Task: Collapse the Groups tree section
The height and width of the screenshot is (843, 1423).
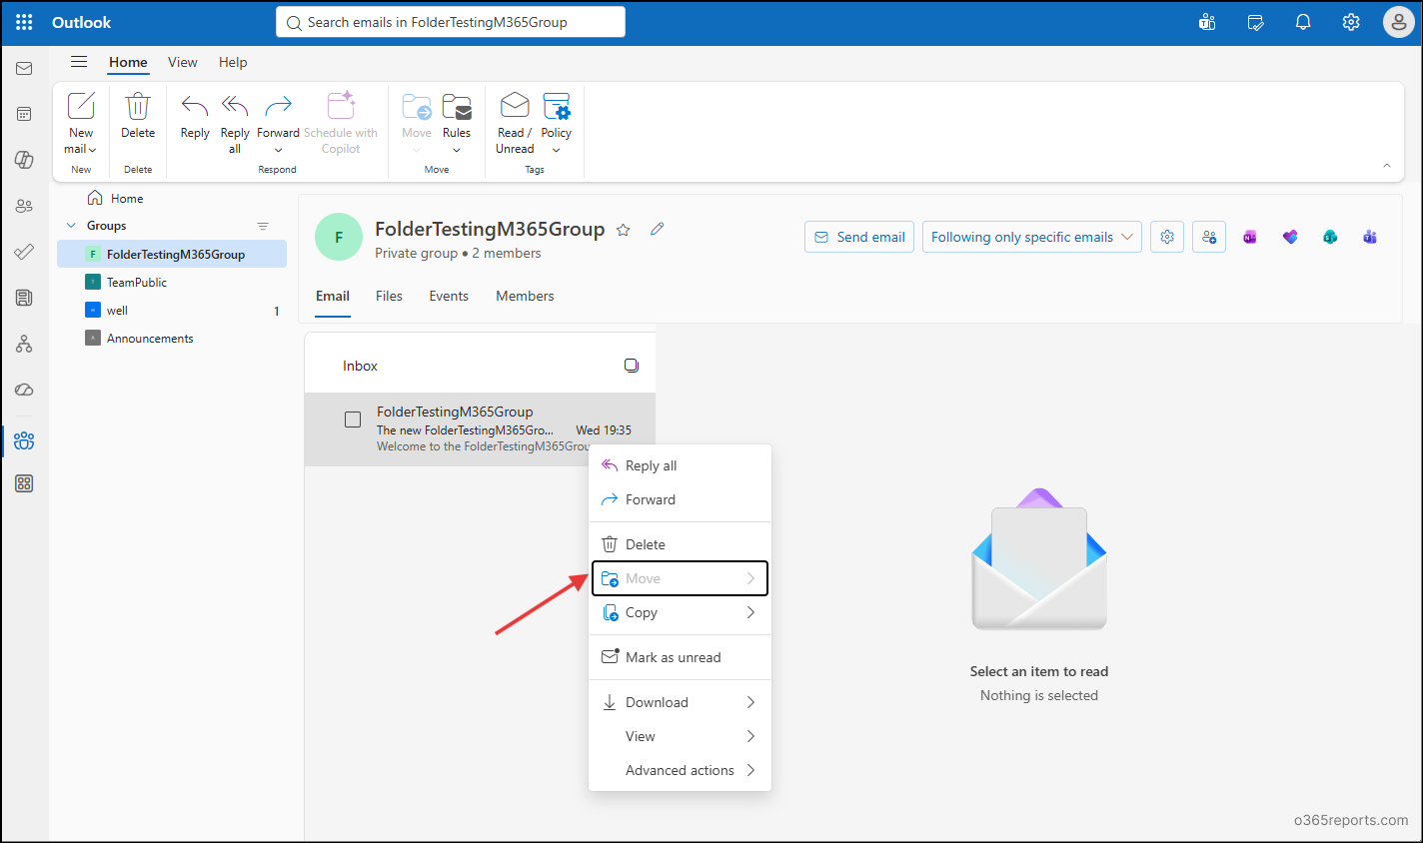Action: (71, 226)
